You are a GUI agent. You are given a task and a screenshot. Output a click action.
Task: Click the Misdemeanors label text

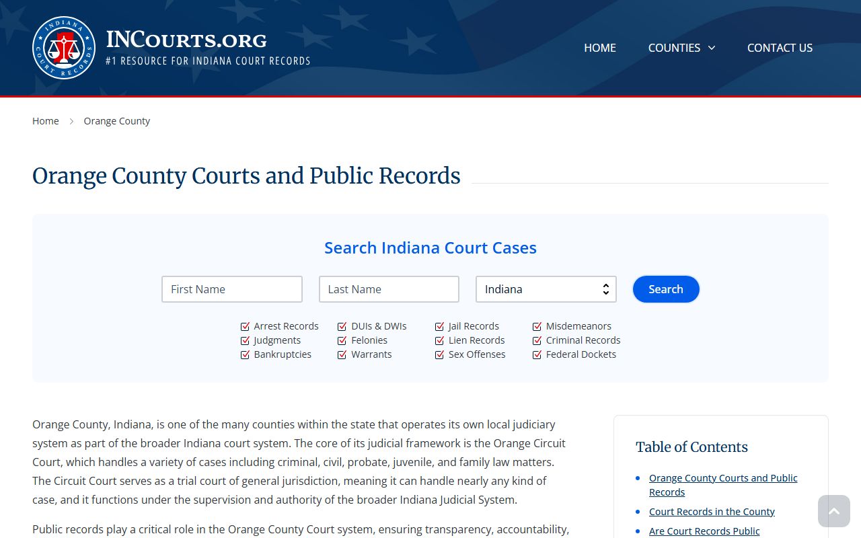(x=578, y=326)
